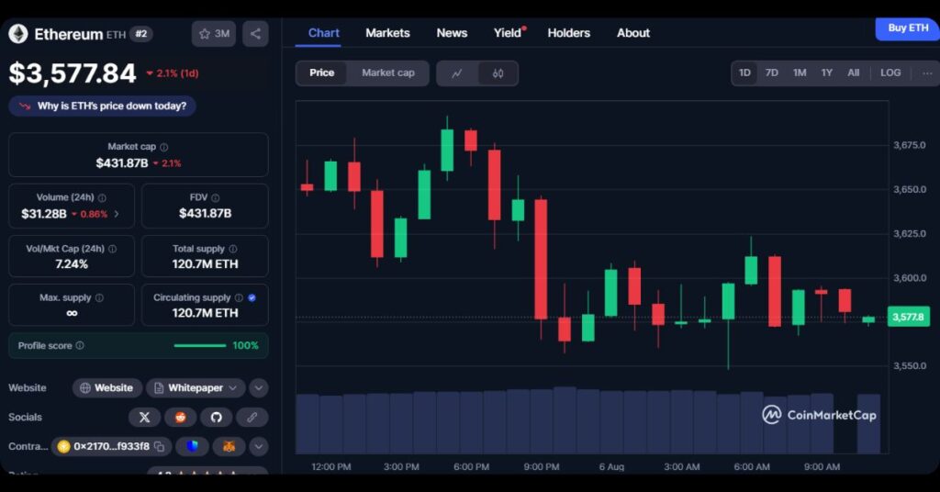Viewport: 940px width, 492px height.
Task: Click the #2 rank badge
Action: point(141,34)
